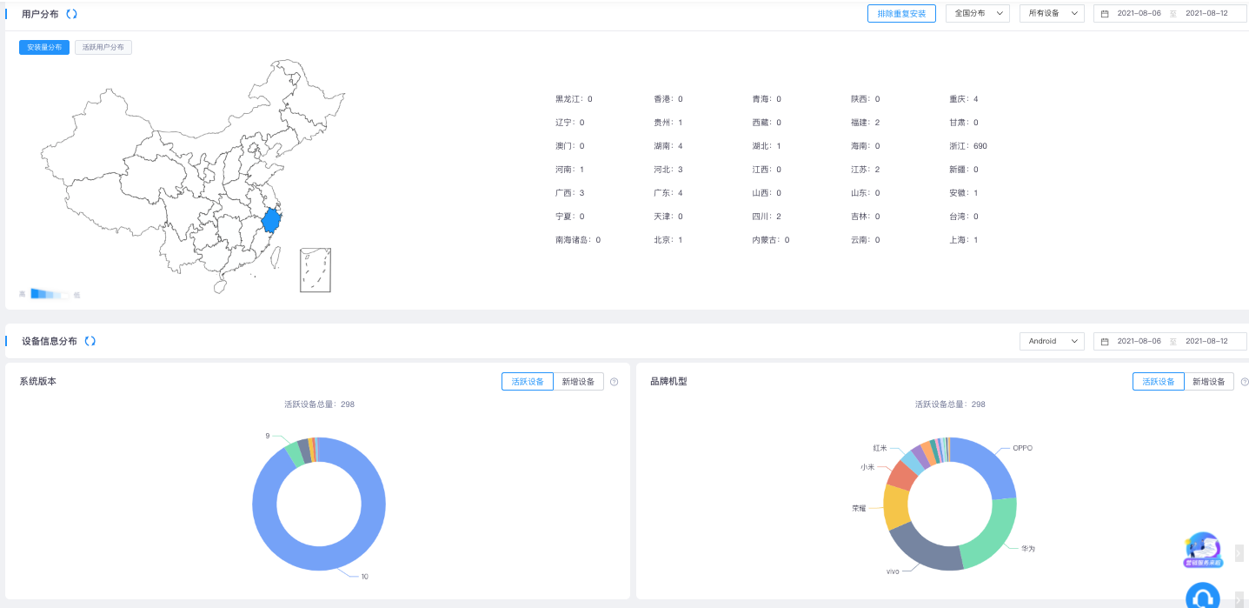
Task: Click the yellow 荣耀 donut segment
Action: tap(895, 507)
